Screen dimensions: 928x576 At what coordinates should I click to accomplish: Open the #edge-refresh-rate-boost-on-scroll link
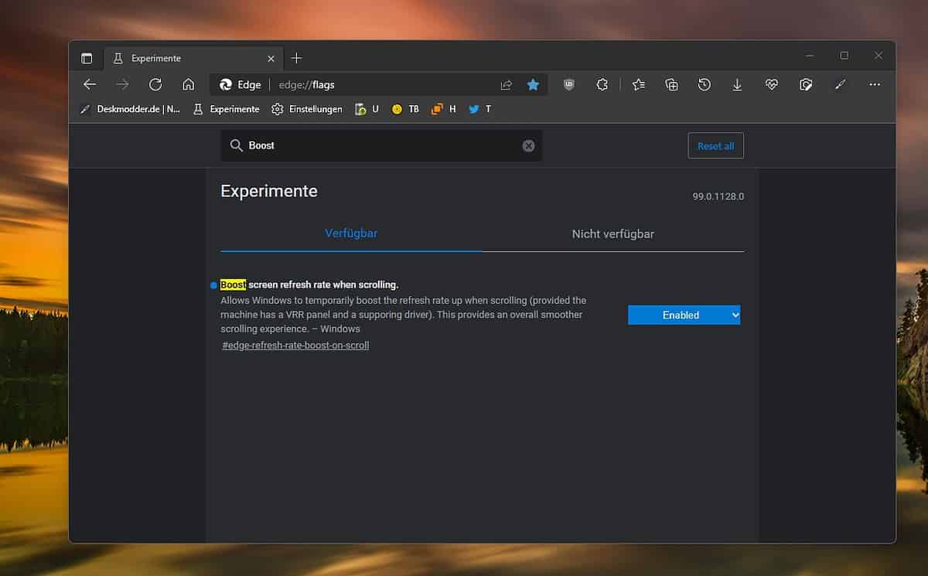(295, 346)
